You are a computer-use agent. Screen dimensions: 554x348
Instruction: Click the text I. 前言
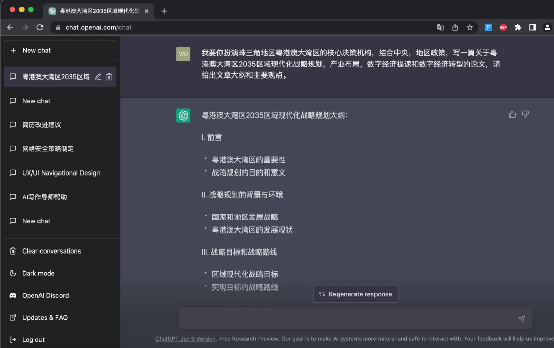click(211, 138)
